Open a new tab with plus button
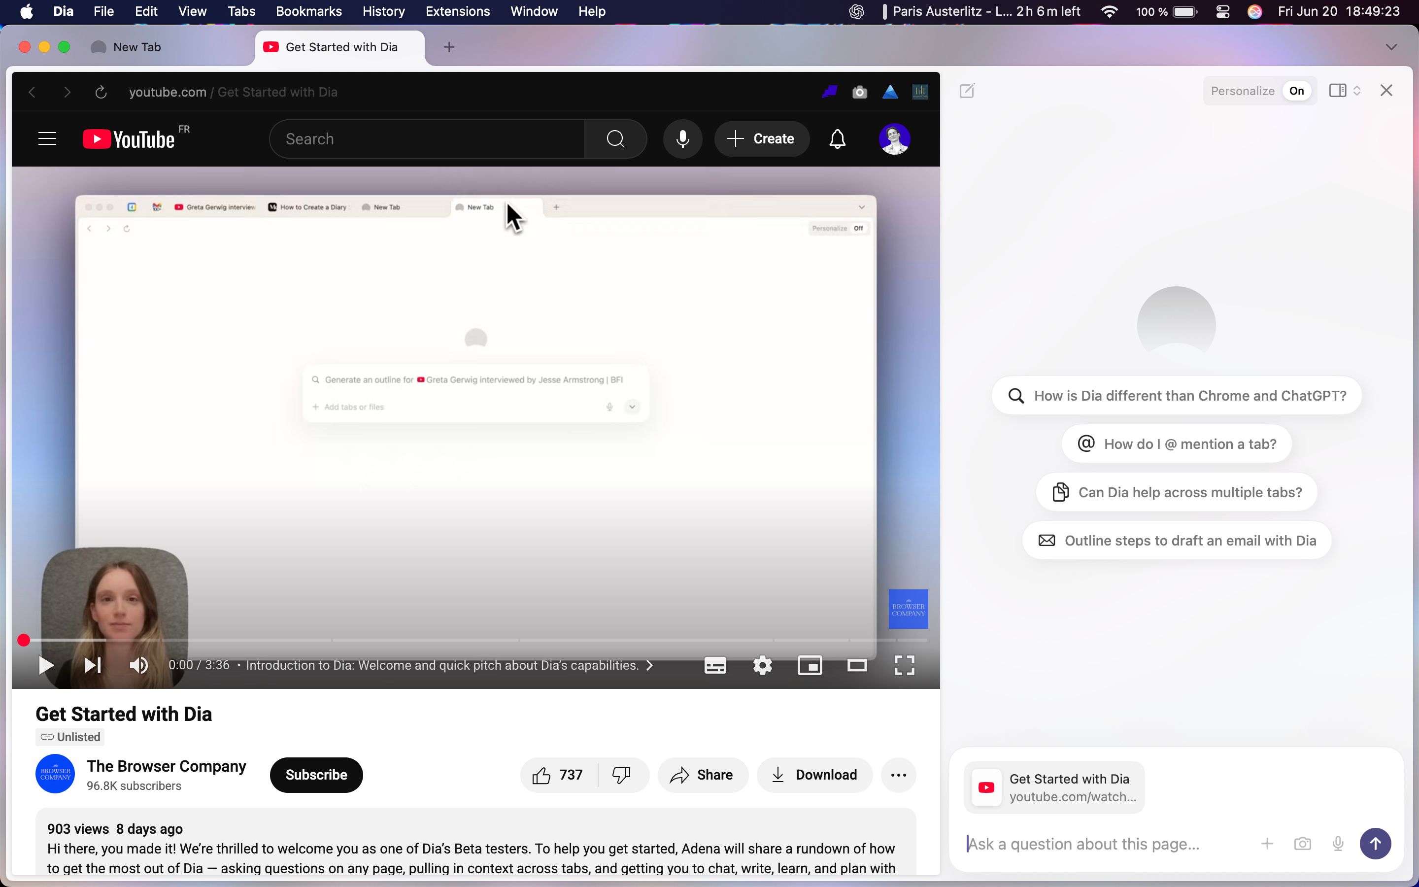The height and width of the screenshot is (887, 1419). (449, 47)
